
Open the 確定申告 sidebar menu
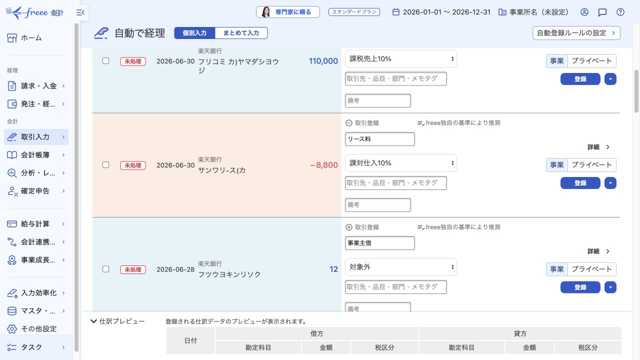coord(36,191)
